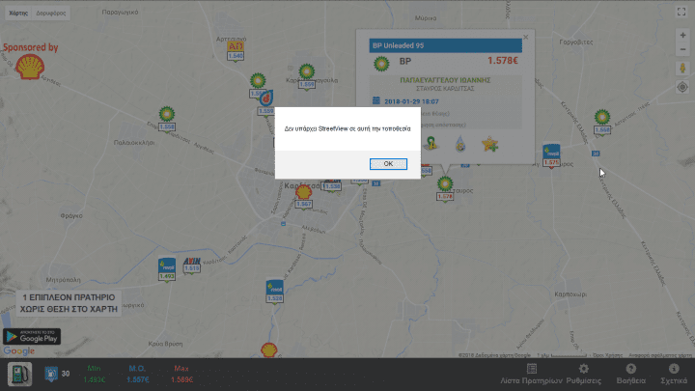Select BP marker priced 1.558 on far right
The height and width of the screenshot is (391, 695).
[x=602, y=123]
